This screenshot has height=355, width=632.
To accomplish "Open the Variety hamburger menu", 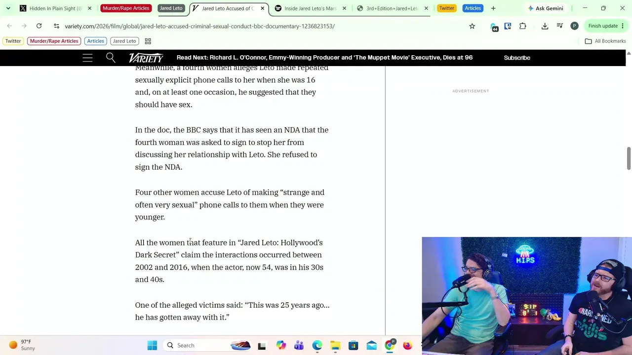I will (87, 58).
